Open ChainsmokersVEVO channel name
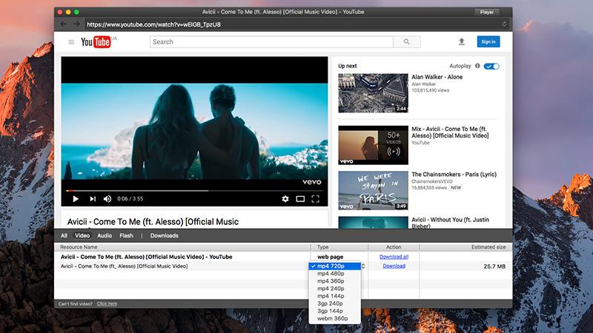Viewport: 593px width, 333px height. [432, 181]
